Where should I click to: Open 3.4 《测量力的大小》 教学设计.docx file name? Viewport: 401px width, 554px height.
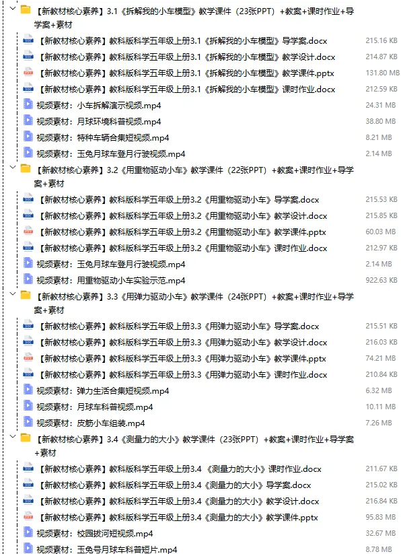pos(178,501)
